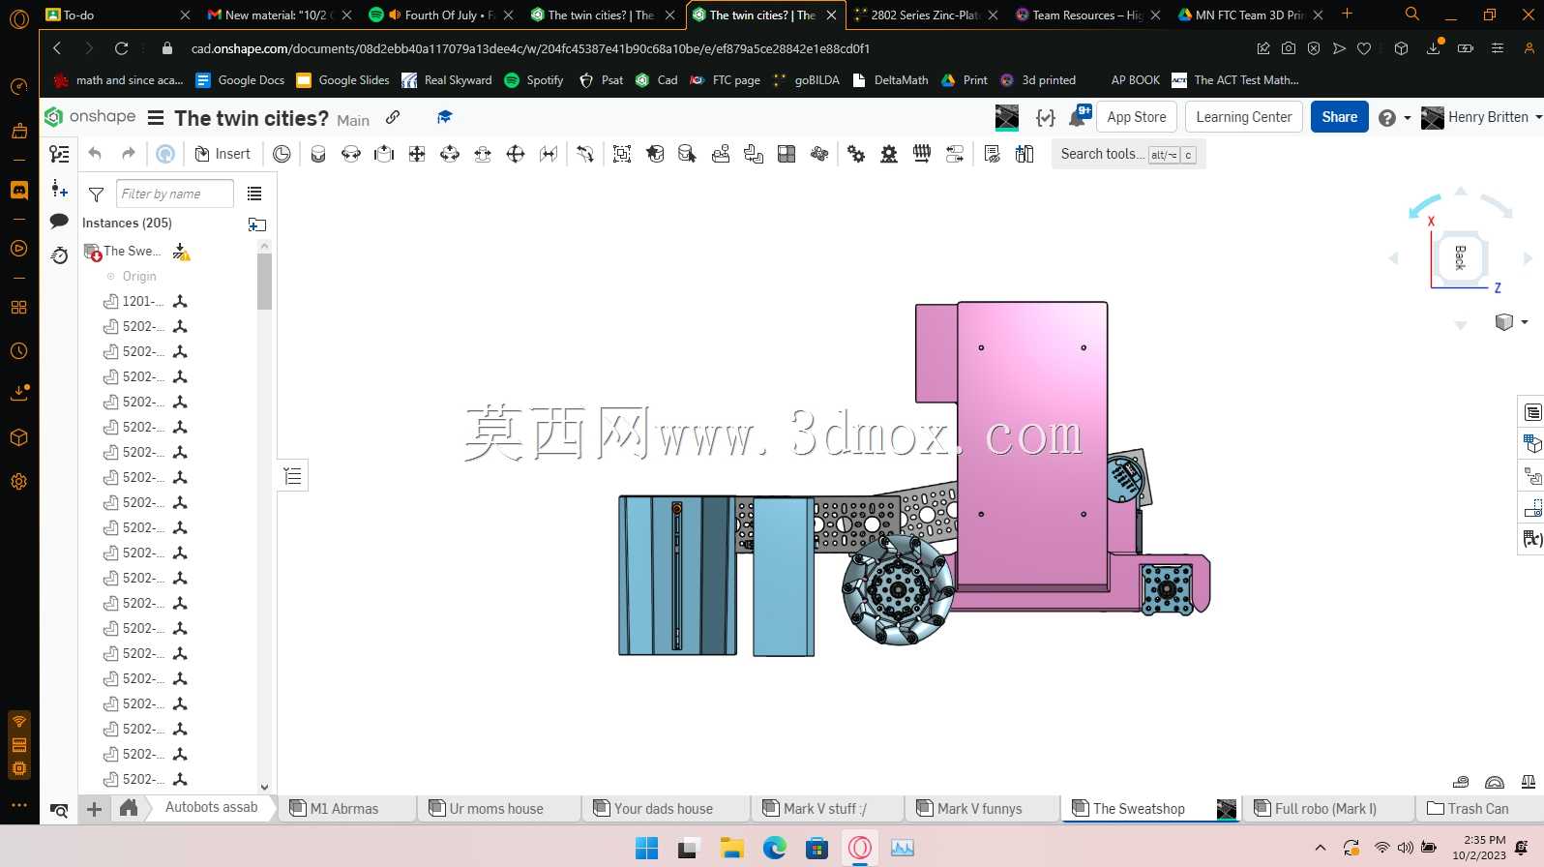Open the Learning Center
This screenshot has height=867, width=1544.
coord(1244,117)
